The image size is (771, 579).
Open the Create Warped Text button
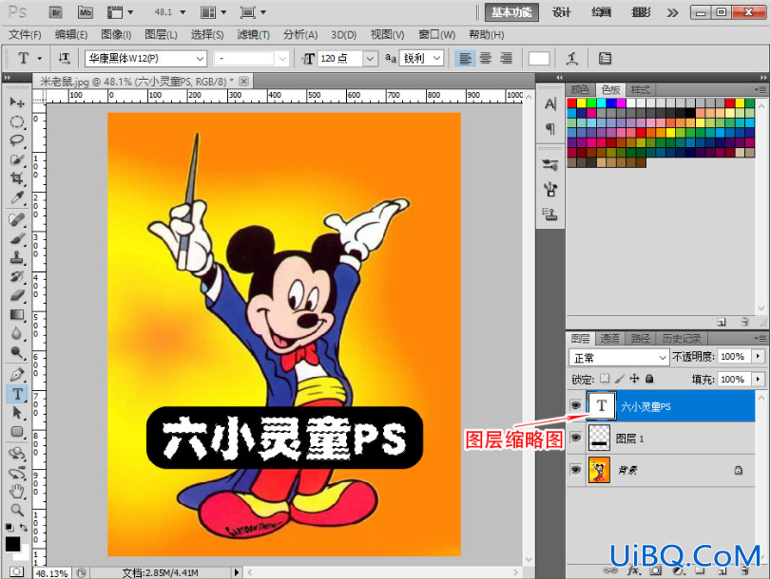[x=572, y=59]
